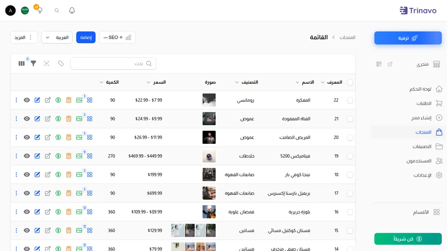Open the المزيد more menu
447x251 pixels.
point(24,37)
